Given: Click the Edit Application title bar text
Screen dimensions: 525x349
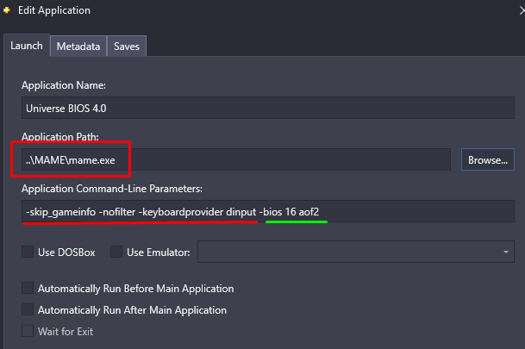Looking at the screenshot, I should pyautogui.click(x=54, y=10).
